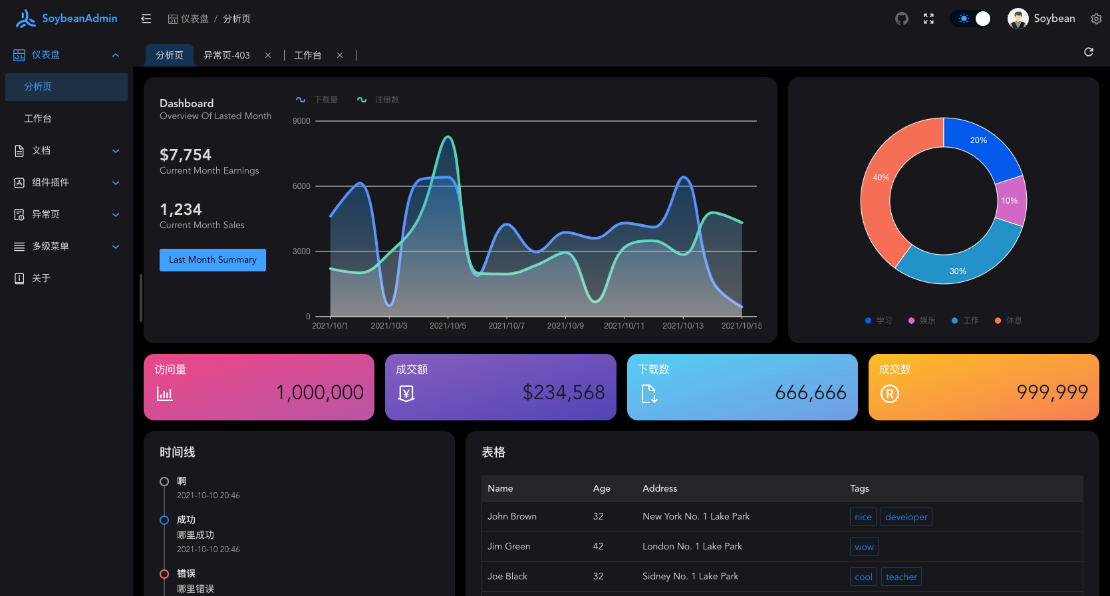Switch to the 工作台 tab
This screenshot has width=1110, height=596.
click(x=308, y=55)
